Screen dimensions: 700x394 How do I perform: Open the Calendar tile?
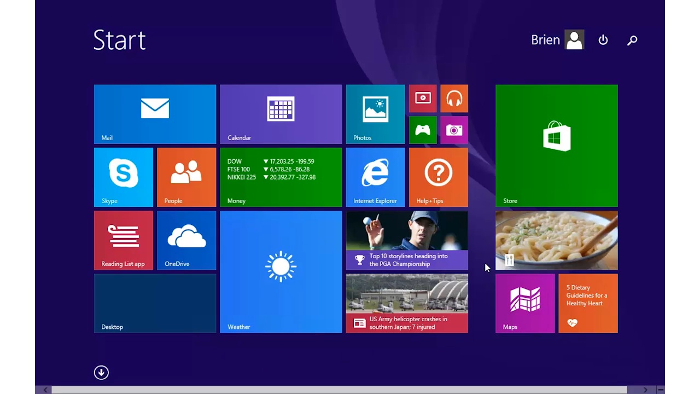coord(281,114)
